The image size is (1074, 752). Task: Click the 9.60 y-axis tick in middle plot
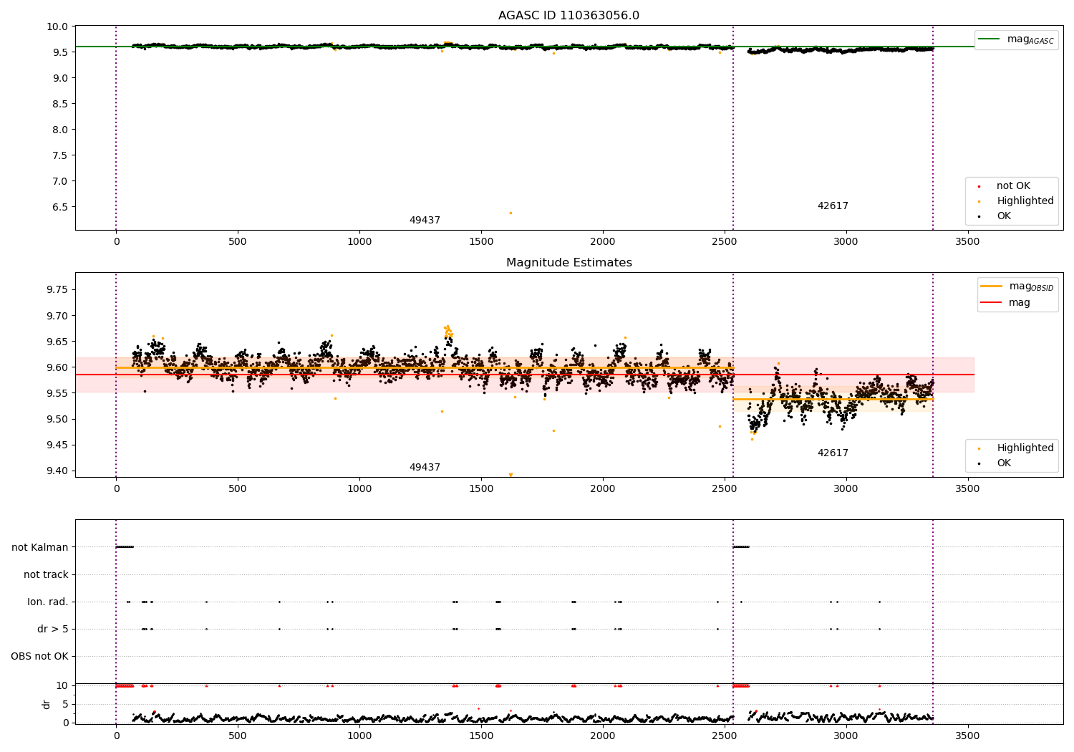[x=57, y=367]
